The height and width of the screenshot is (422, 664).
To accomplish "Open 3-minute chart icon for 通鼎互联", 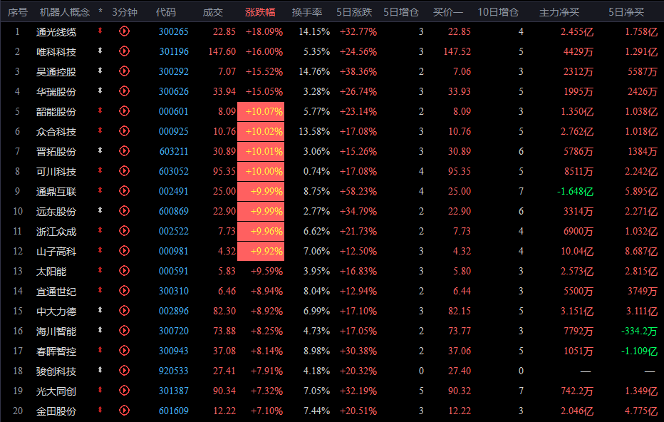I will 124,191.
